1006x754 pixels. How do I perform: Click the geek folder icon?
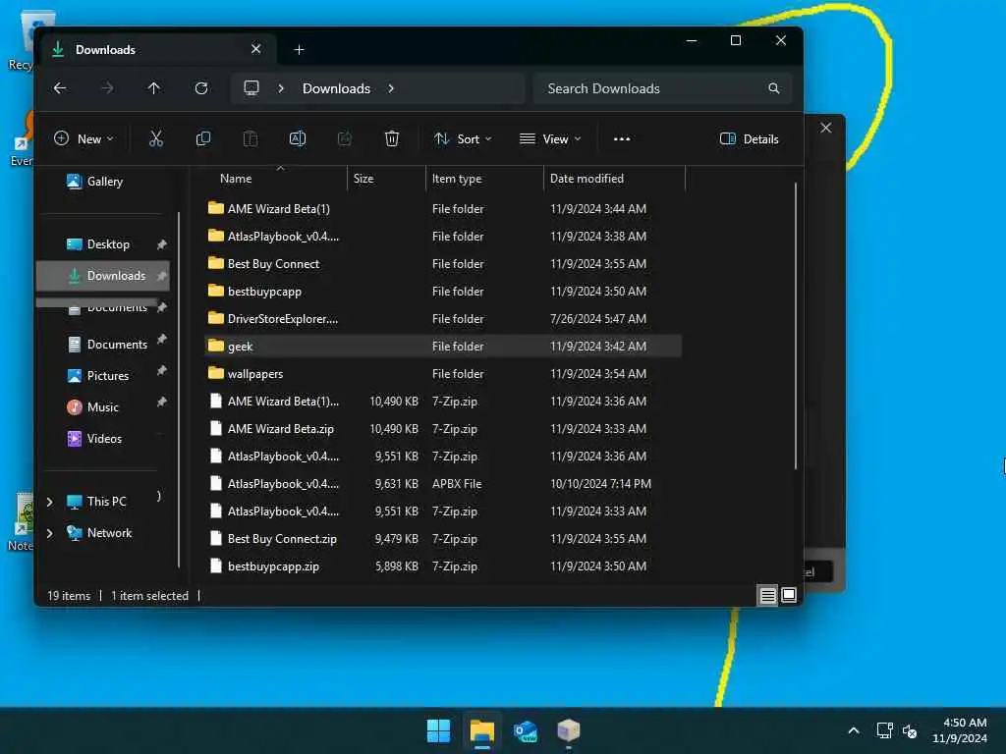coord(216,347)
